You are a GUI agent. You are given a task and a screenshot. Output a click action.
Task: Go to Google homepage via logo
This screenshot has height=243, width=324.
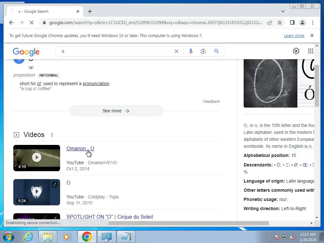click(26, 52)
